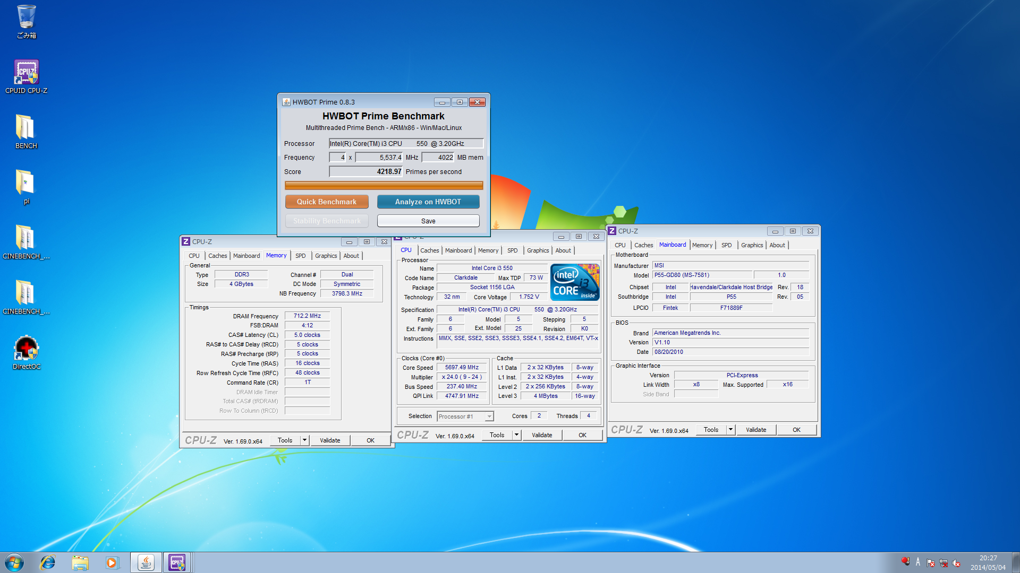The height and width of the screenshot is (573, 1020).
Task: Open Windows Media Player from taskbar
Action: tap(112, 562)
